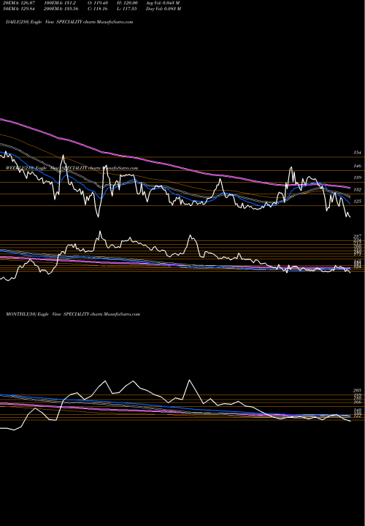Image resolution: width=365 pixels, height=526 pixels.
Task: Click the 154 price axis label
Action: 357,153
